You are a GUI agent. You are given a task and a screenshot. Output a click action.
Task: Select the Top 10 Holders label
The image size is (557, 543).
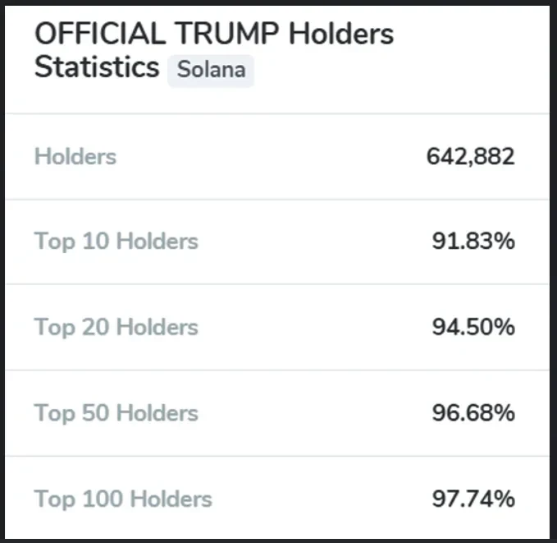tap(116, 242)
